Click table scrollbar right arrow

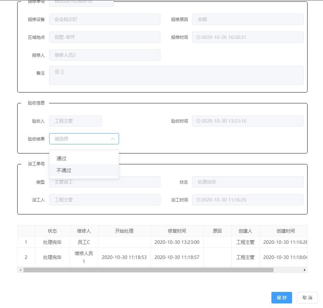[x=304, y=270]
